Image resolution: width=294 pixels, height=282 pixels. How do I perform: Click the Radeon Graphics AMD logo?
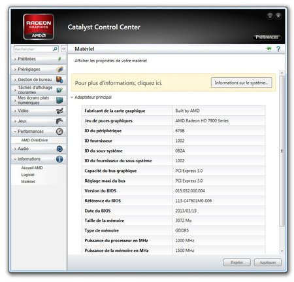click(39, 27)
